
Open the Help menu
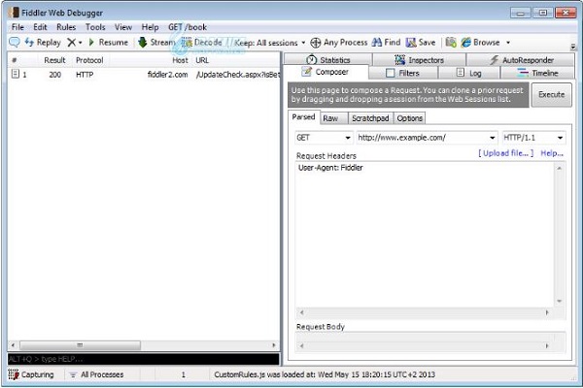[x=150, y=27]
